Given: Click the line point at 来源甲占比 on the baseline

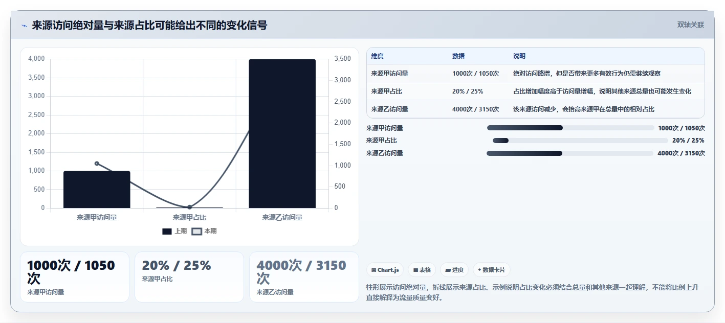Looking at the screenshot, I should (x=189, y=207).
